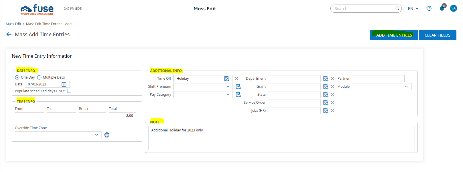
Task: Select the One Day radio button
Action: 17,77
